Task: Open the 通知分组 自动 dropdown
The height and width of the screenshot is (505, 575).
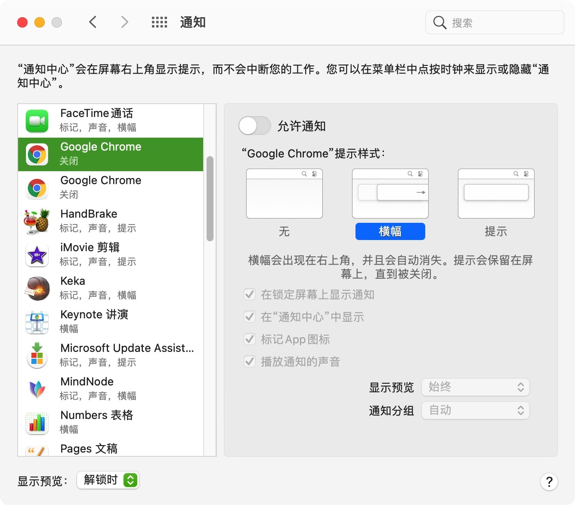Action: (x=475, y=410)
